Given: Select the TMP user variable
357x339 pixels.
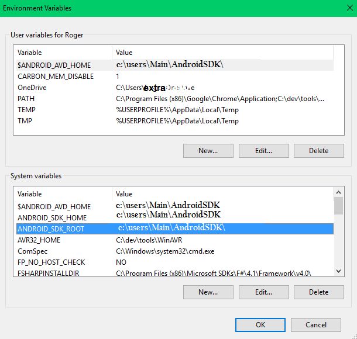Looking at the screenshot, I should coord(175,121).
